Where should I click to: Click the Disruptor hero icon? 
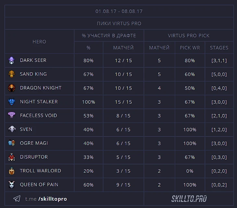[12, 157]
